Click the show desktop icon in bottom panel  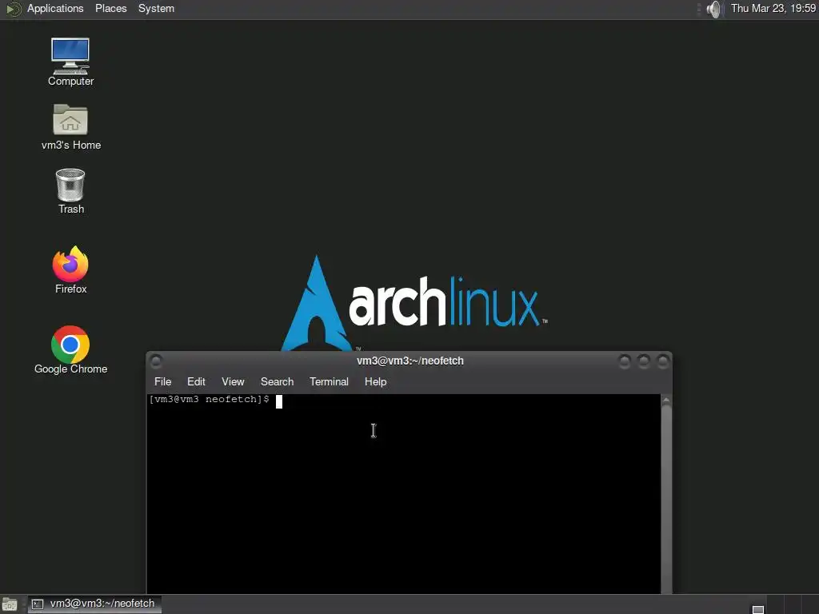(10, 604)
